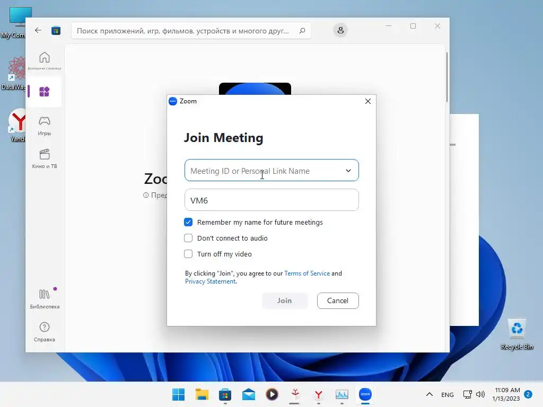Enable 'Don't connect to audio' checkbox
The image size is (543, 407).
(188, 238)
